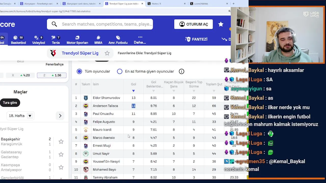The image size is (326, 183).
Task: Add Trendyol Süper Lig to favorites star
Action: click(107, 53)
